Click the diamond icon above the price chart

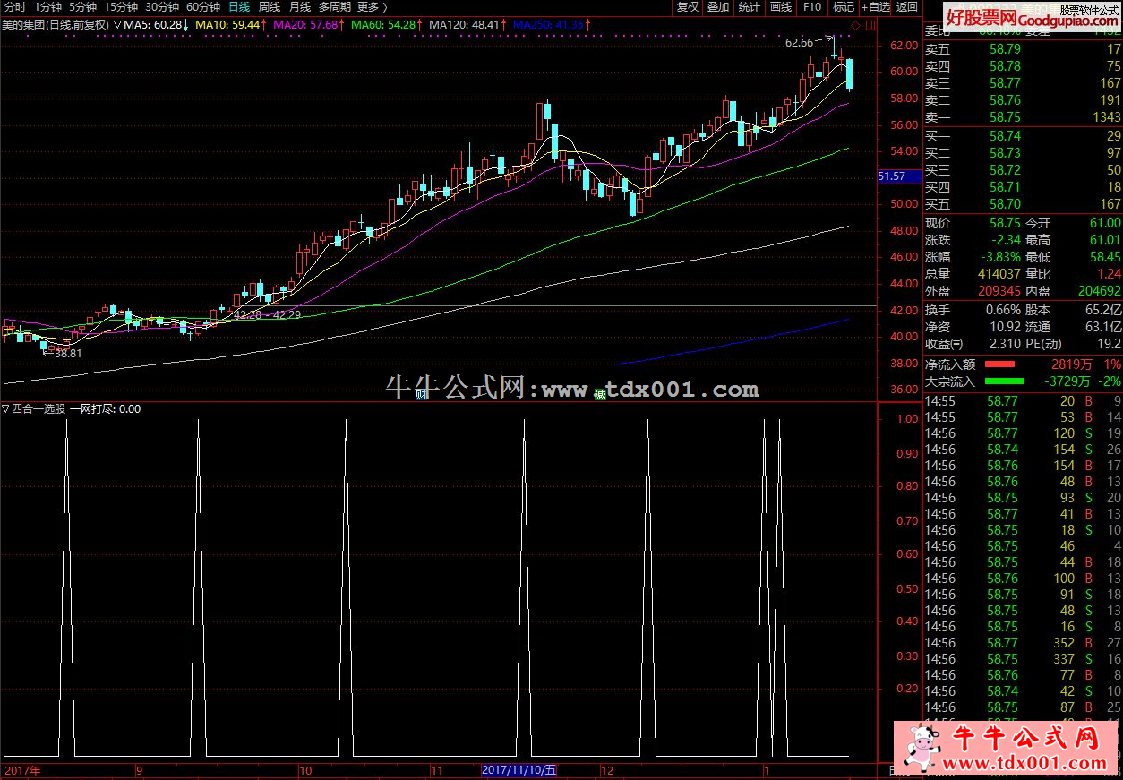coord(854,24)
